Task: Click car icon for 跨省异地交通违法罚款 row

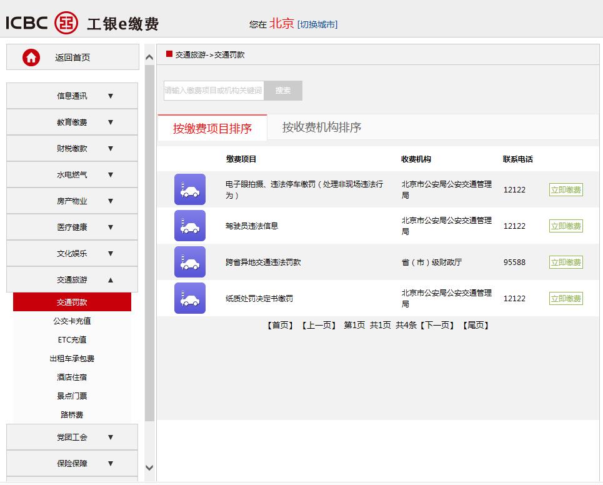Action: click(190, 262)
